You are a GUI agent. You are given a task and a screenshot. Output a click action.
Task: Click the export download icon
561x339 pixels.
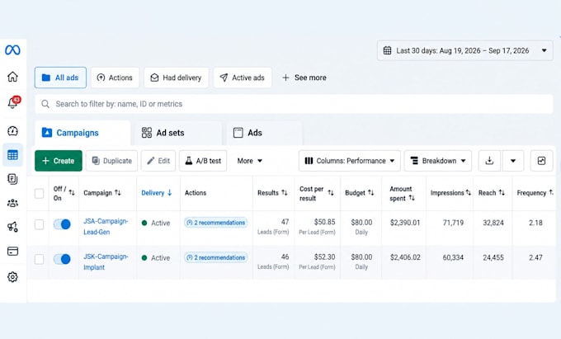pos(489,161)
